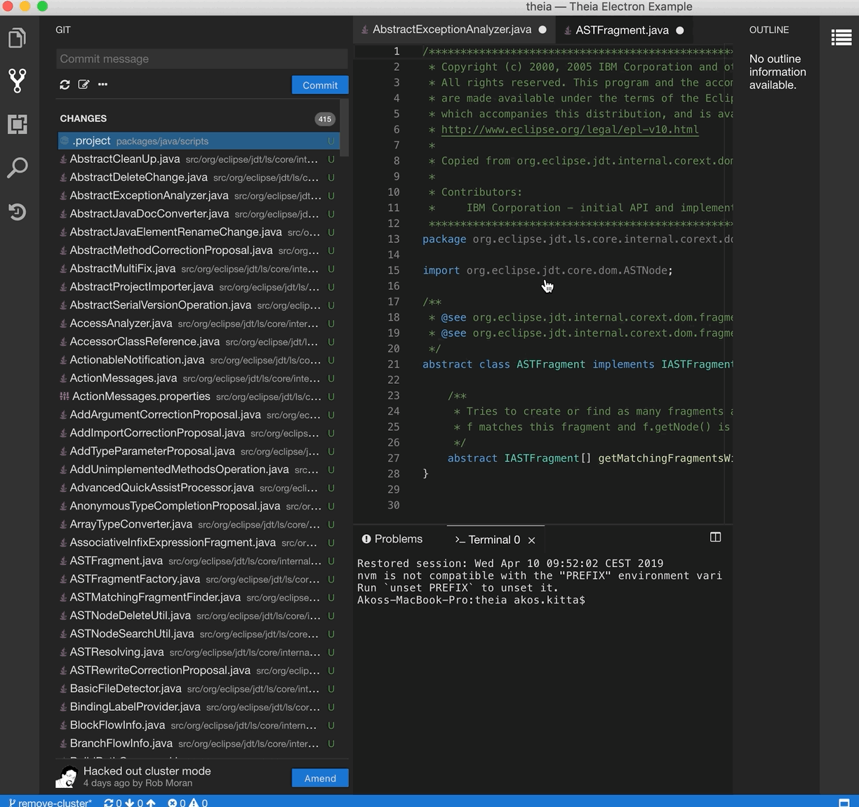Viewport: 859px width, 807px height.
Task: Select AddUnimplementedMethodsOperation.java entry
Action: click(x=199, y=469)
